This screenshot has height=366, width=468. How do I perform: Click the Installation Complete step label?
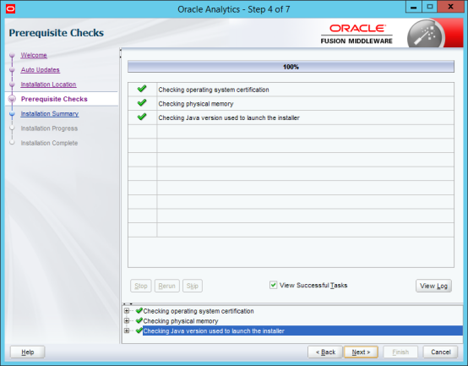(x=49, y=143)
